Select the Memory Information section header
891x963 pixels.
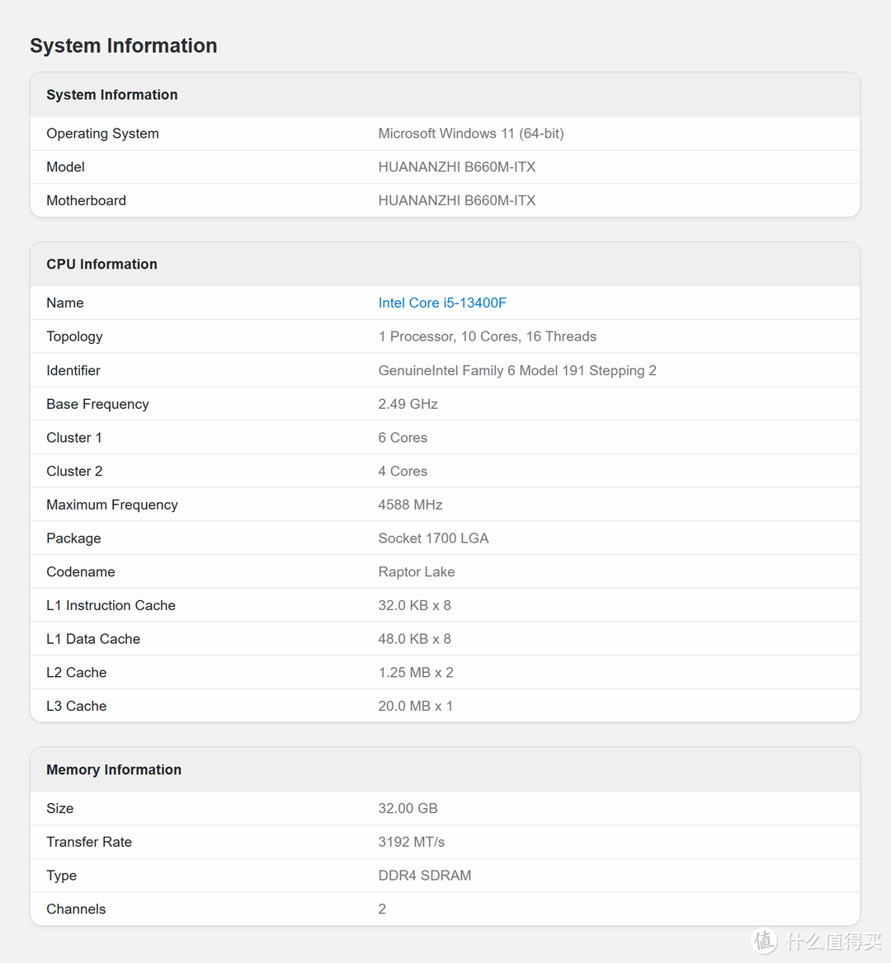445,769
